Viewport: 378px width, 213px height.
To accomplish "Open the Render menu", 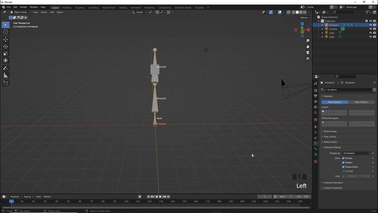I will point(24,7).
